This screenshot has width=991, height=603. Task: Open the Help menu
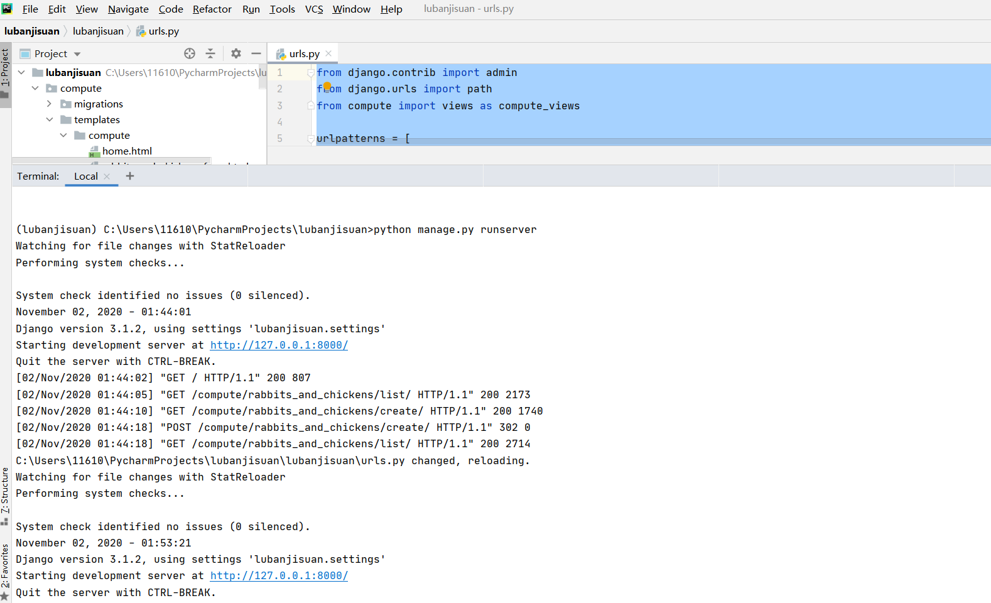(391, 9)
